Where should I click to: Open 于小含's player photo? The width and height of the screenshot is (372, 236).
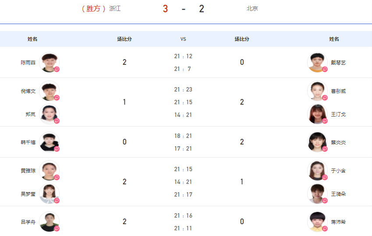pos(317,170)
